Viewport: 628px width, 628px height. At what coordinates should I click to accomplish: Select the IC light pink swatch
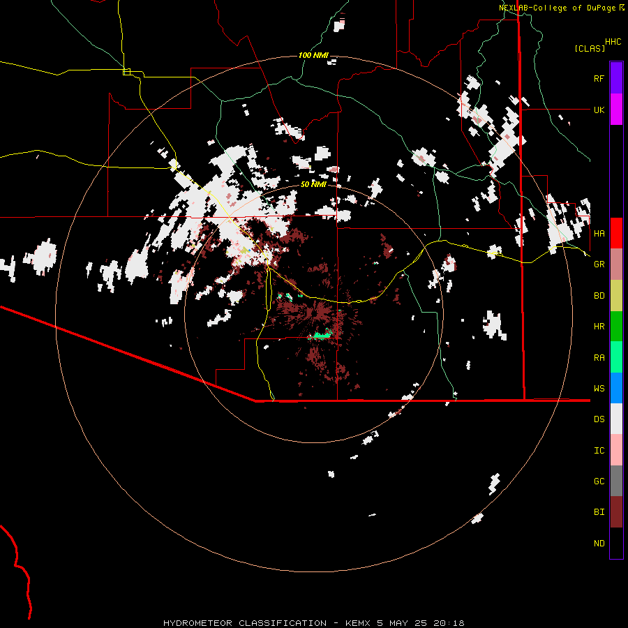(x=616, y=450)
